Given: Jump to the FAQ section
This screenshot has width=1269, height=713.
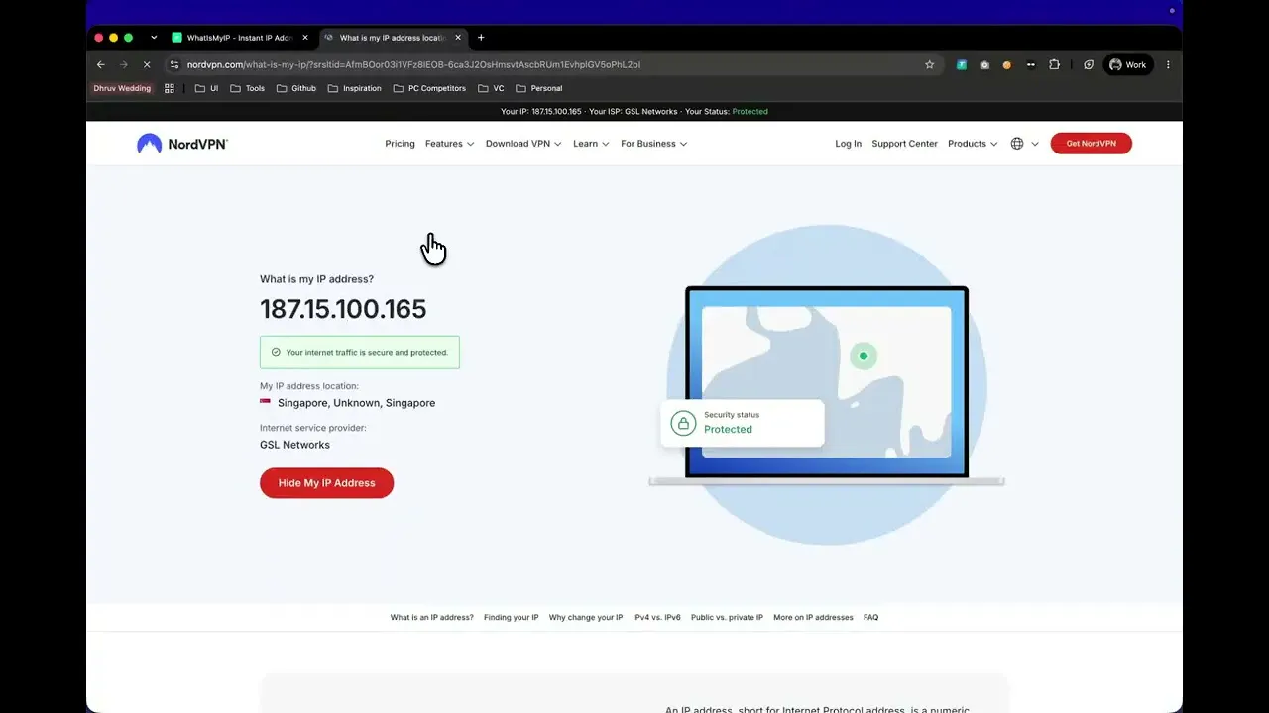Looking at the screenshot, I should pyautogui.click(x=870, y=618).
